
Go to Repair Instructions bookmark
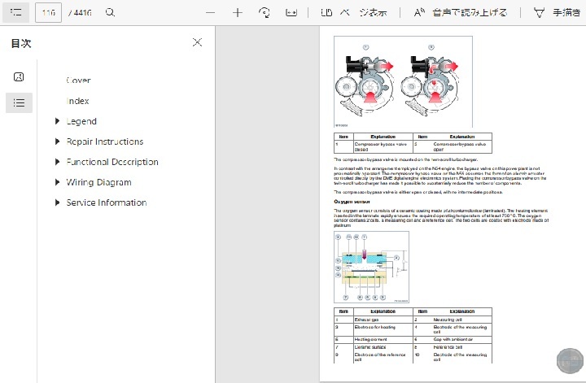click(105, 141)
